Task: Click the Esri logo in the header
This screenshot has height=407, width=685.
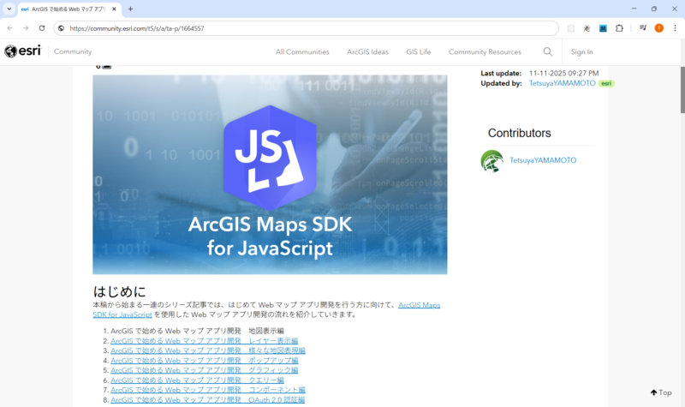Action: [22, 51]
